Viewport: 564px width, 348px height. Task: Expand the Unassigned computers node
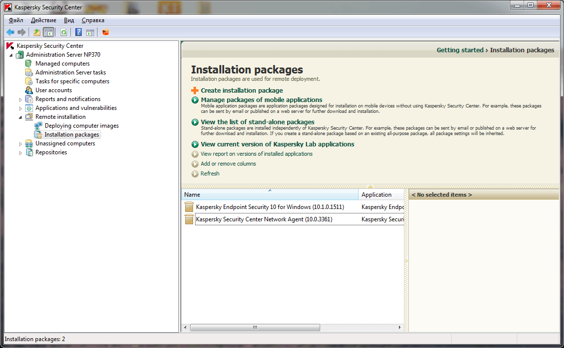20,144
